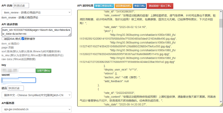The width and height of the screenshot is (223, 113).
Task: Click the API 名称 quick filter field
Action: click(21, 5)
